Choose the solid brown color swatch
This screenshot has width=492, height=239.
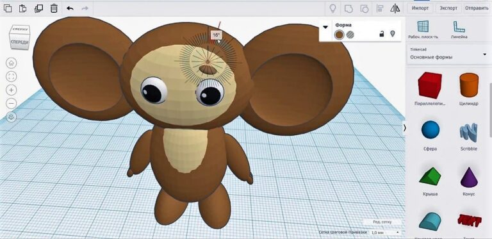pyautogui.click(x=339, y=35)
